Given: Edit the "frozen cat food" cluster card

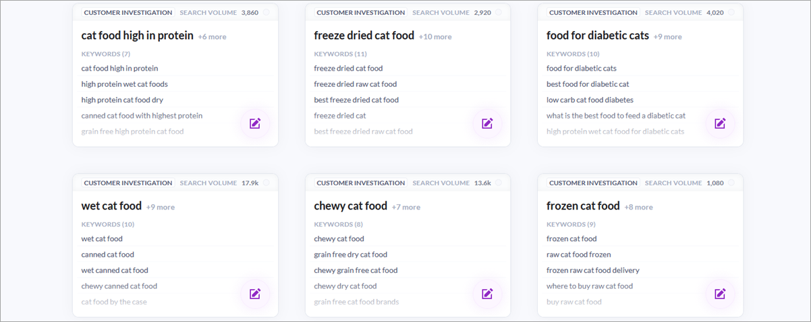Looking at the screenshot, I should (x=720, y=294).
